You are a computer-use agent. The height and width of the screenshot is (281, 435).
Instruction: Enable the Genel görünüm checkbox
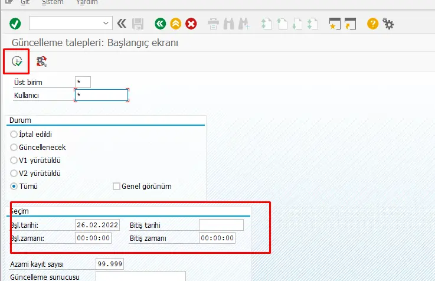[116, 186]
